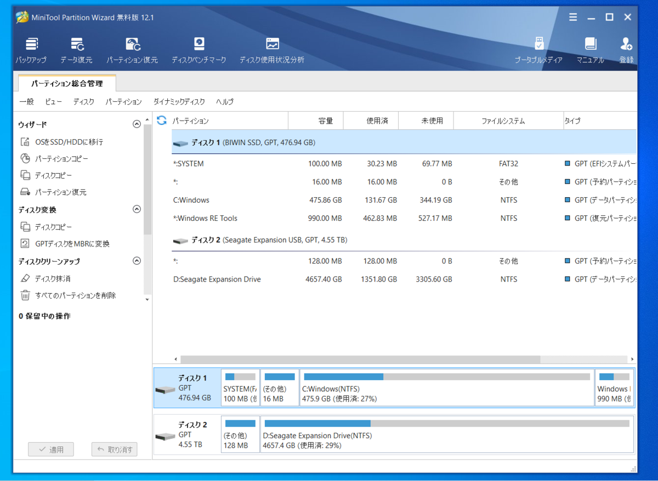
Task: Click ブータブルメディア (Bootable Media) icon
Action: click(x=538, y=51)
